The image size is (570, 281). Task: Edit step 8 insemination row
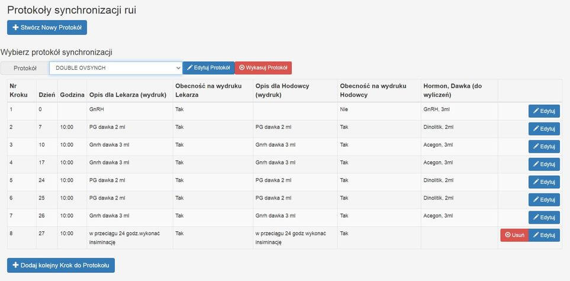pyautogui.click(x=543, y=235)
